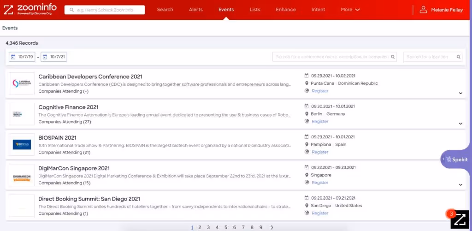The height and width of the screenshot is (231, 472).
Task: Click the conference name search field
Action: tap(335, 57)
